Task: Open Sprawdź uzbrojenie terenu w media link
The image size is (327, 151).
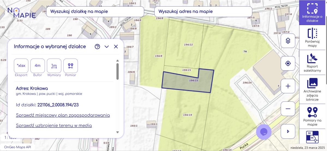Action: [54, 125]
